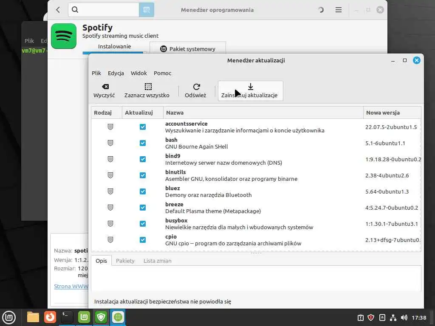This screenshot has height=326, width=435.
Task: Uncheck bluez update checkbox
Action: pos(143,191)
